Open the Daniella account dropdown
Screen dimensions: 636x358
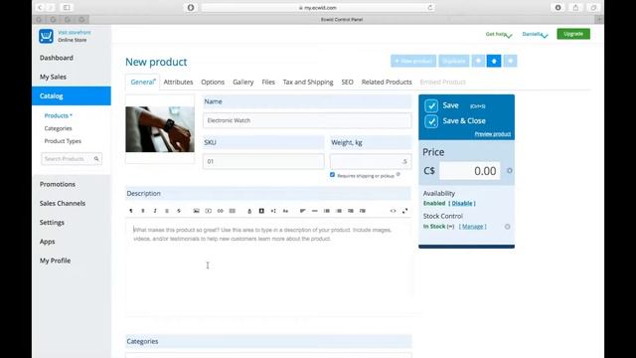tap(535, 34)
